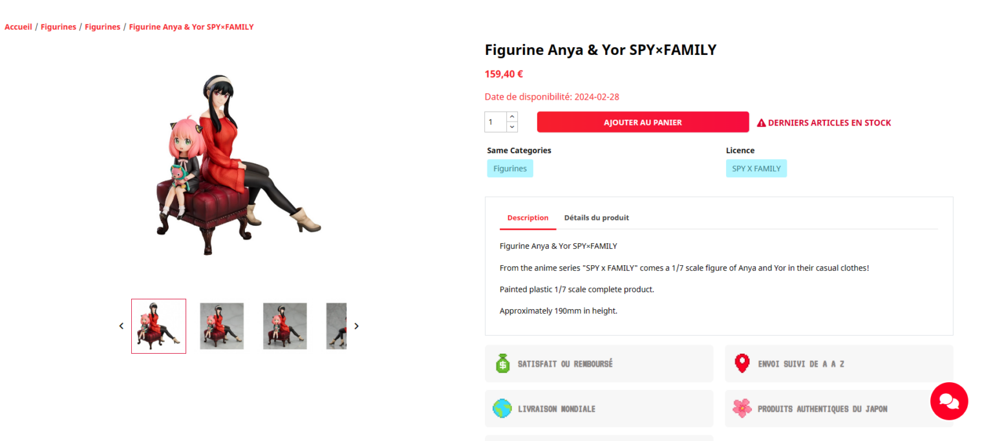Select the first product thumbnail
This screenshot has width=993, height=441.
pyautogui.click(x=158, y=326)
